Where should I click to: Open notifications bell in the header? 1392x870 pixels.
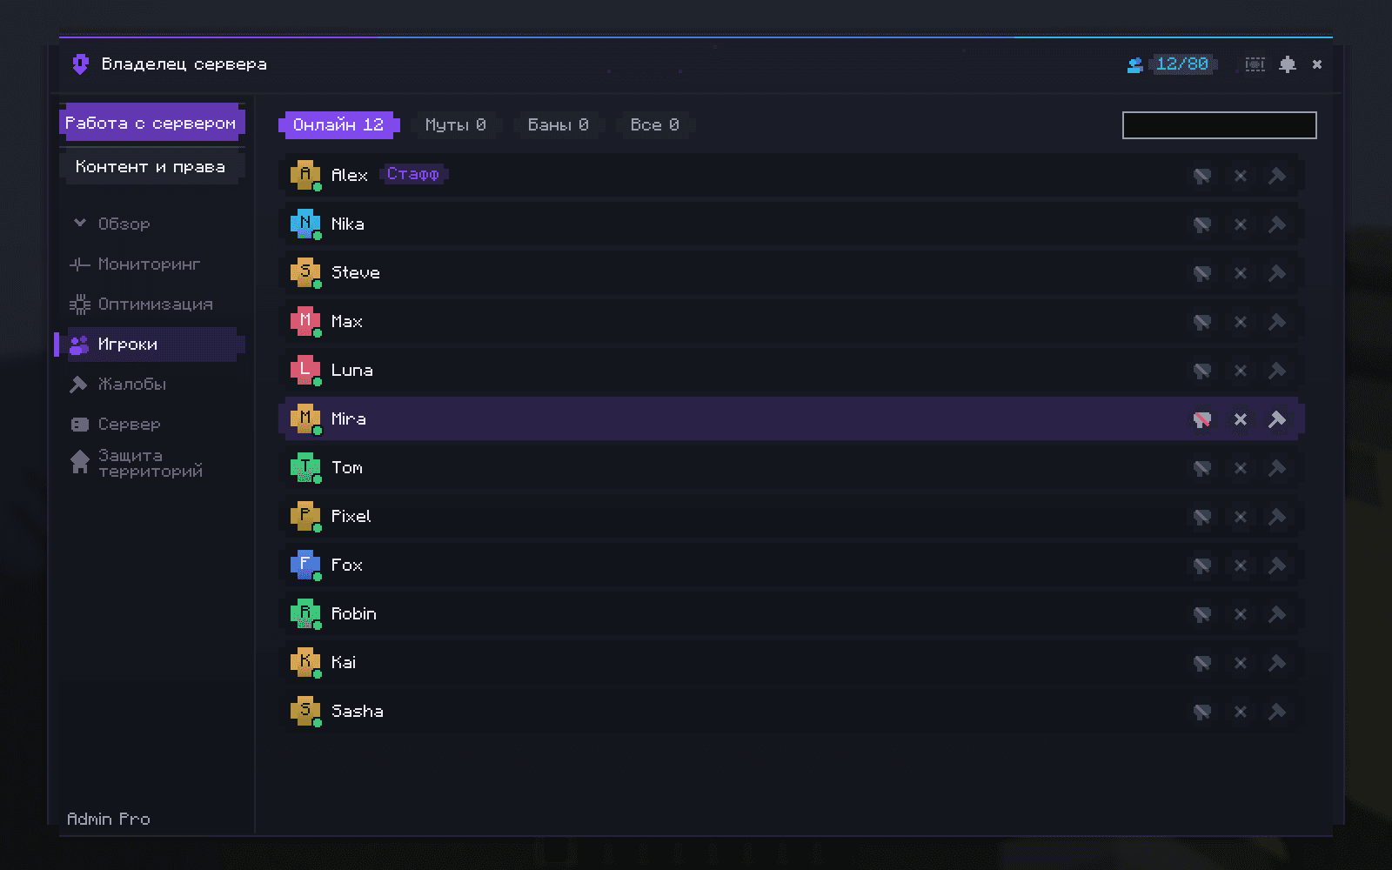pyautogui.click(x=1288, y=64)
